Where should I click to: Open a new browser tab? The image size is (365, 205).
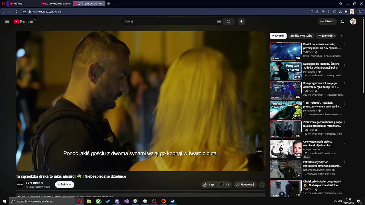tap(109, 4)
